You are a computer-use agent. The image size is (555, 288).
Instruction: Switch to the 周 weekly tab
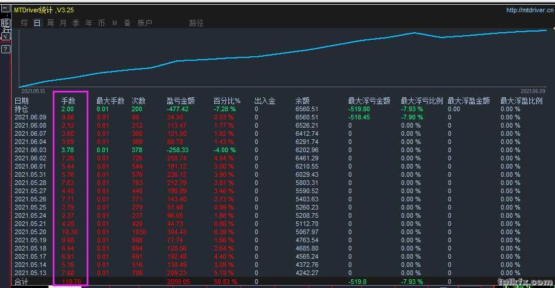coord(50,23)
